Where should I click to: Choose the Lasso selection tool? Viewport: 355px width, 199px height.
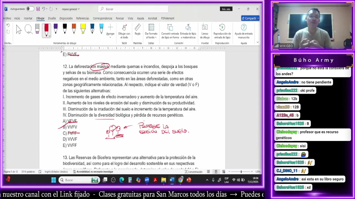tap(28, 29)
